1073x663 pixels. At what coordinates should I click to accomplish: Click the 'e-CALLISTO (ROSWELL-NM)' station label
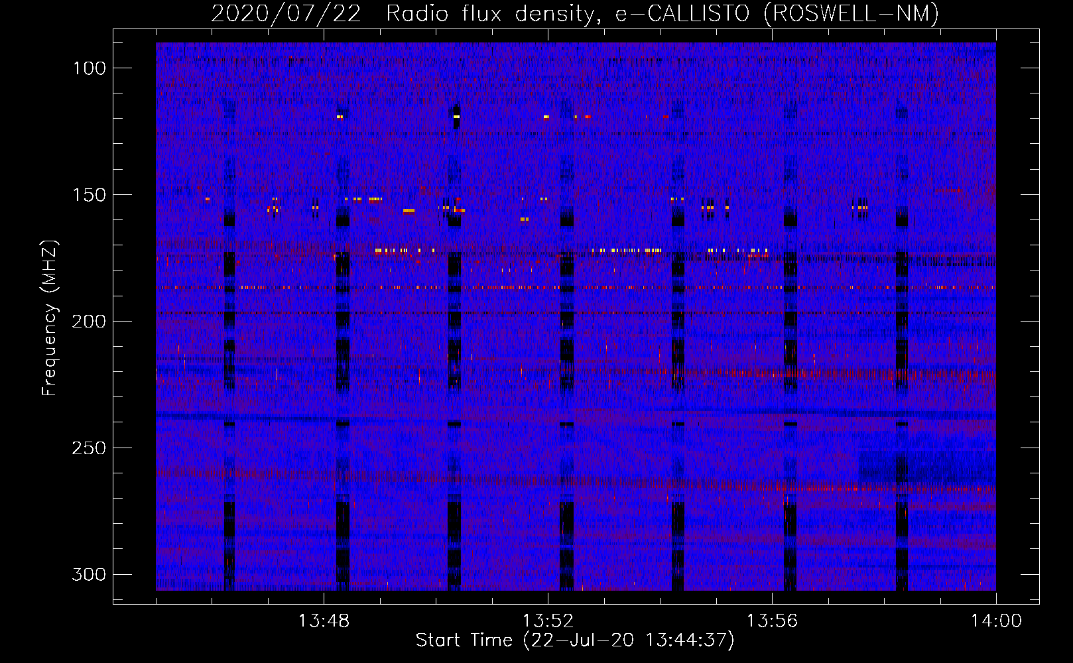point(777,13)
